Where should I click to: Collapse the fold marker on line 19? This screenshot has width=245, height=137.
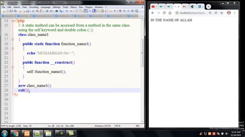[13, 49]
